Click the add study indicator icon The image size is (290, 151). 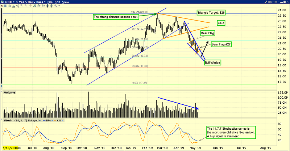pos(34,6)
